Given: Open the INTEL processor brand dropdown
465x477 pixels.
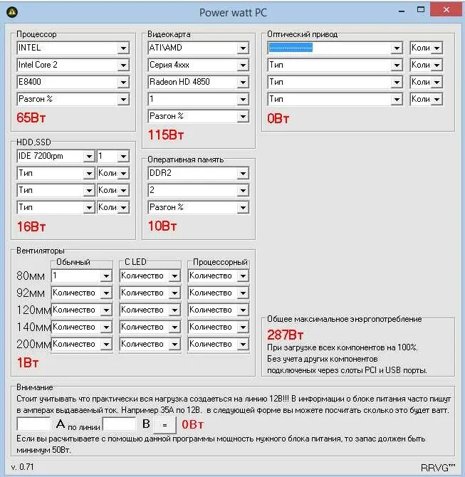Looking at the screenshot, I should click(x=73, y=48).
